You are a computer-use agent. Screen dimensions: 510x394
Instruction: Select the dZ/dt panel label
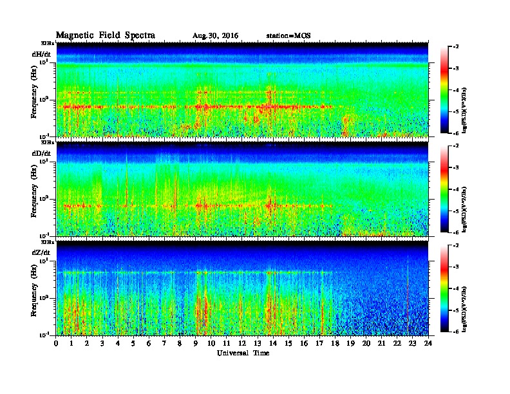41,252
